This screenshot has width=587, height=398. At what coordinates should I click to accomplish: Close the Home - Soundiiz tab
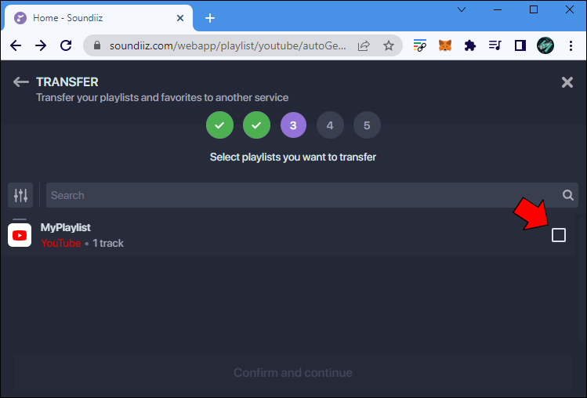coord(180,18)
